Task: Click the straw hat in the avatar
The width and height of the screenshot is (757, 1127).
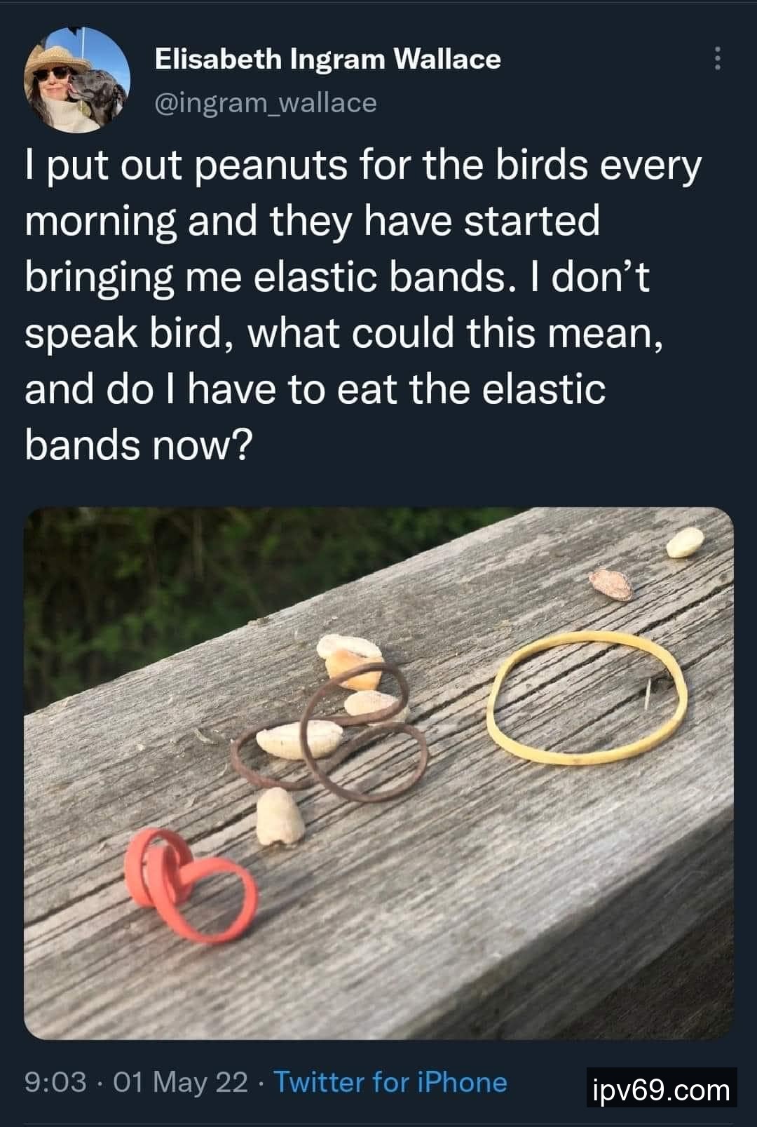Action: (55, 58)
